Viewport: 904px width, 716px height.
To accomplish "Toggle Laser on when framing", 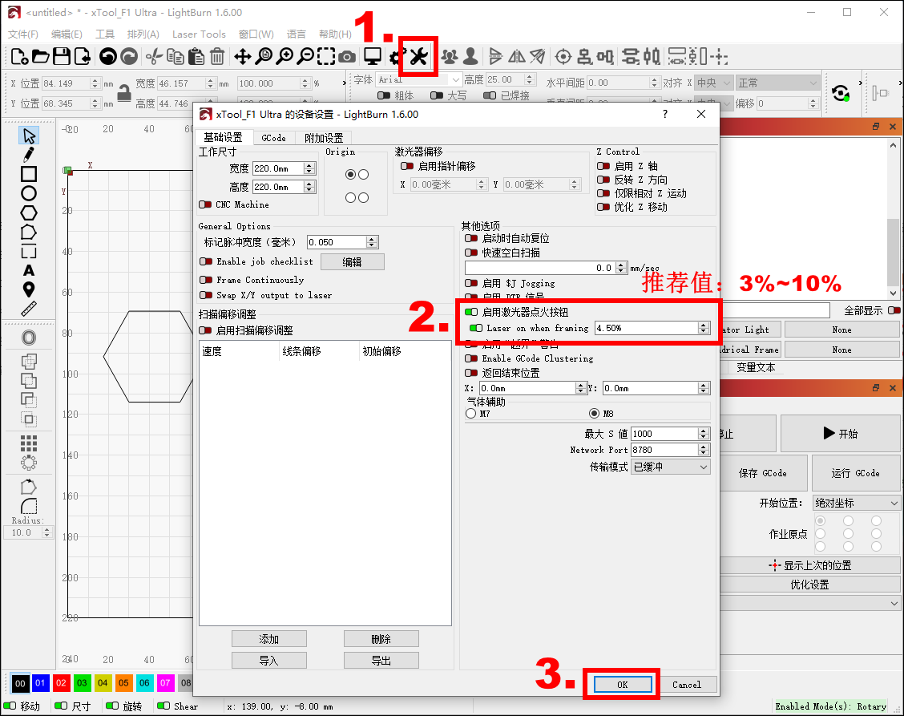I will [x=475, y=328].
